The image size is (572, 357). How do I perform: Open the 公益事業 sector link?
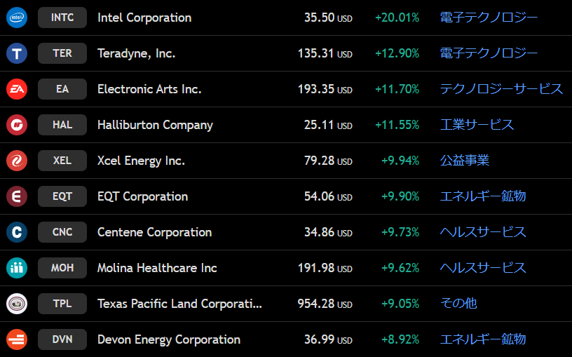pos(464,161)
